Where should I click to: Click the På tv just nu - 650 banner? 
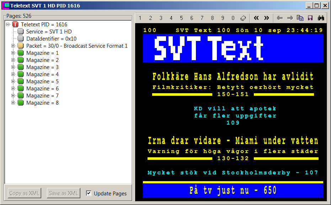pos(233,190)
